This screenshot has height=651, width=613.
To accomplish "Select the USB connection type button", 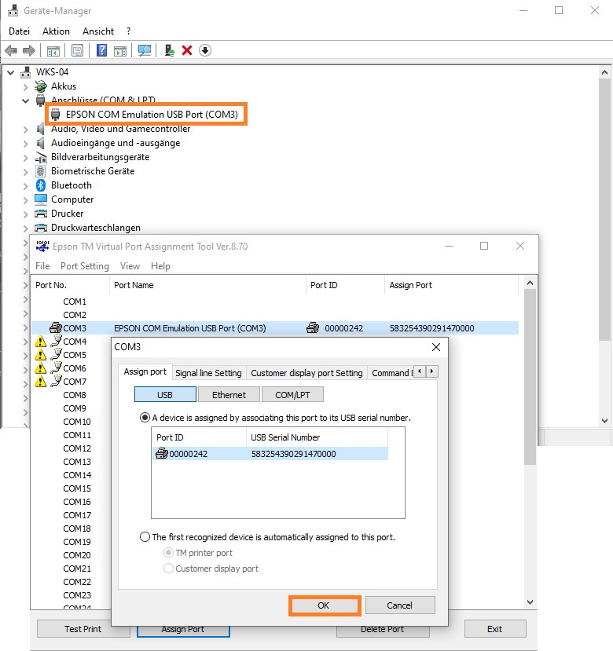I will (165, 394).
